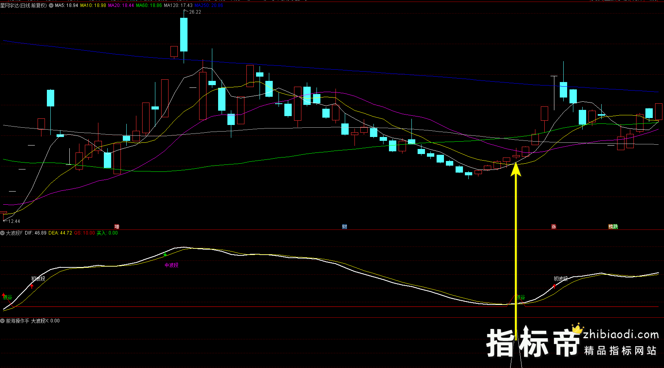Click the 涨 event marker
Image resolution: width=664 pixels, height=368 pixels.
coord(554,227)
